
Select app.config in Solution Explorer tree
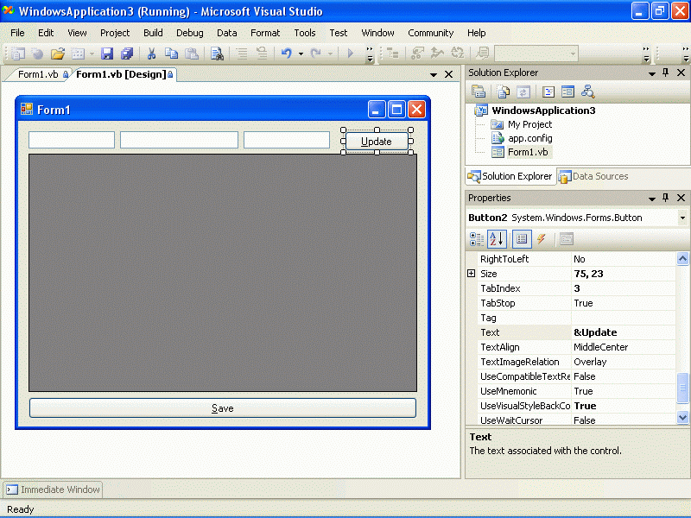pos(530,138)
